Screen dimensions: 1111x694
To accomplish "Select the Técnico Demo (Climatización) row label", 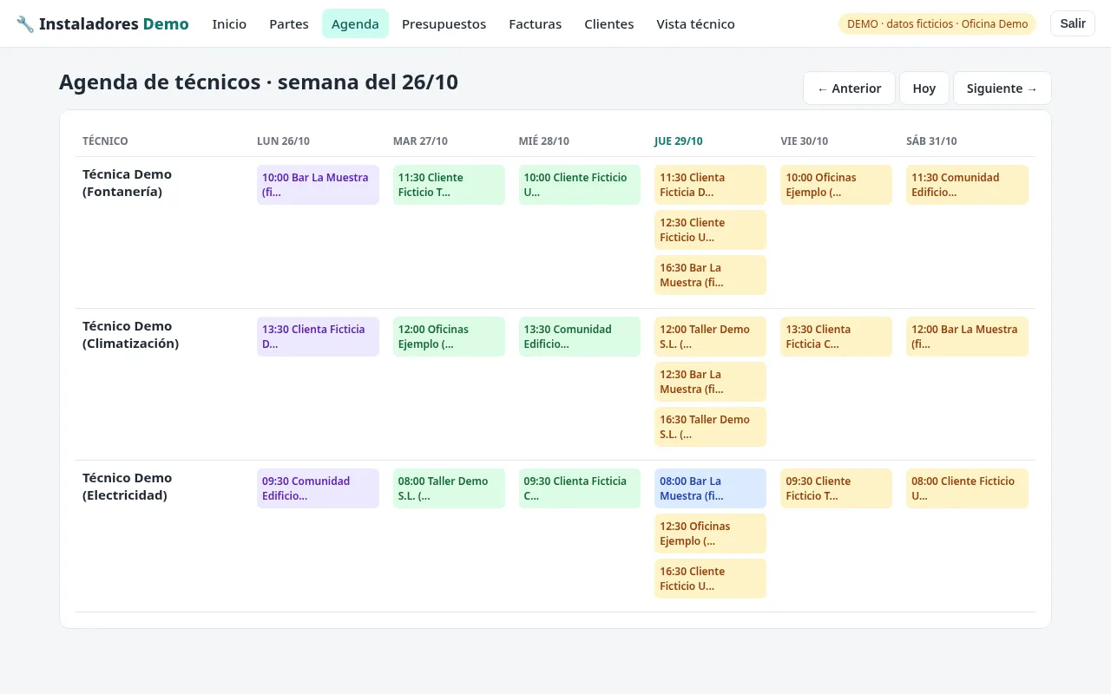I will 131,335.
